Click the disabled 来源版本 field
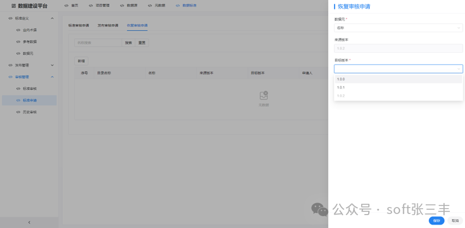This screenshot has height=228, width=465. pos(398,48)
